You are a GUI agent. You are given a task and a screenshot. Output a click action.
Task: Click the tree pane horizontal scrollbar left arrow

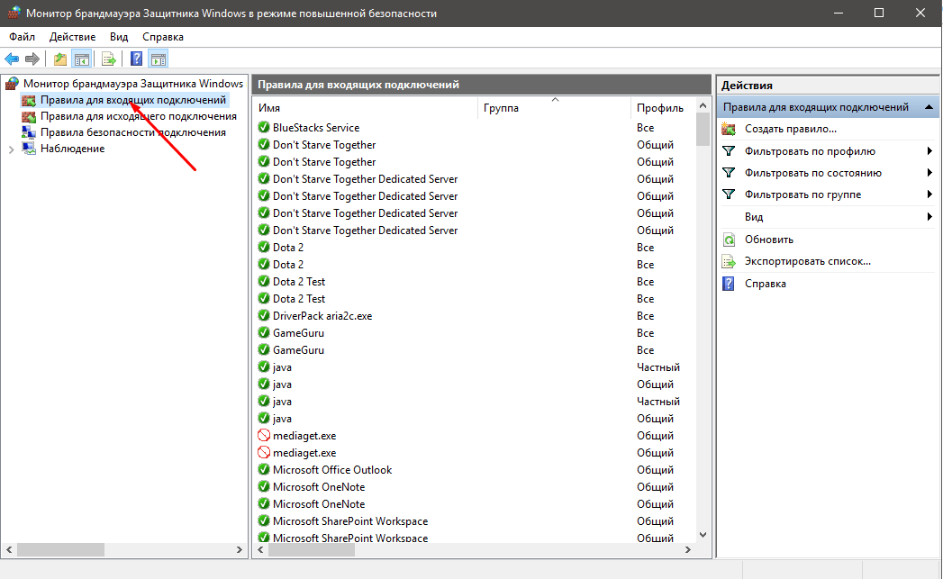coord(9,549)
